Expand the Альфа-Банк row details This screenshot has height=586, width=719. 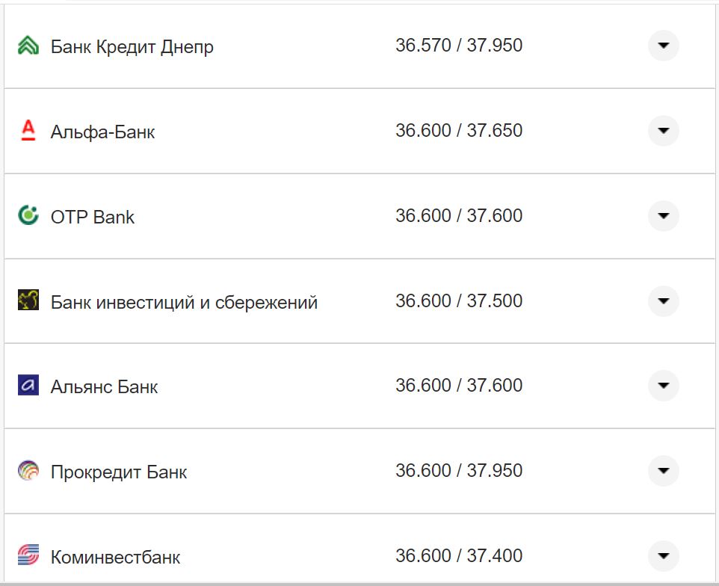[x=664, y=131]
